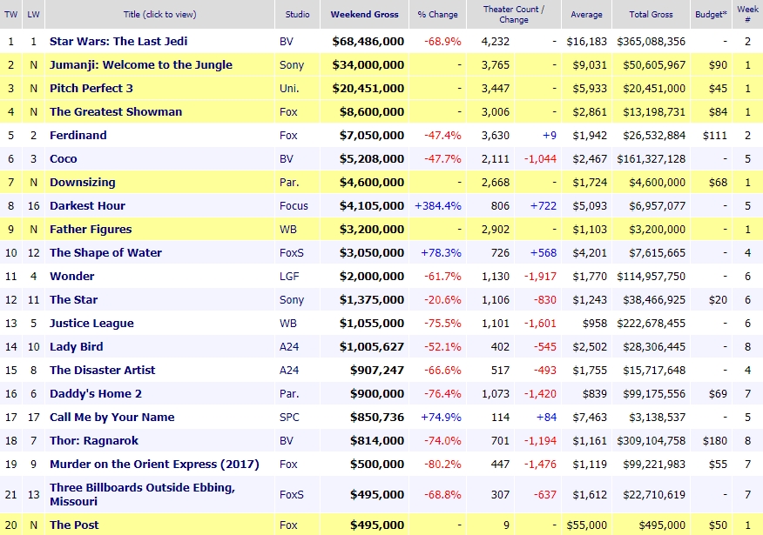Open the Uni. studio link
This screenshot has height=535, width=763.
289,89
